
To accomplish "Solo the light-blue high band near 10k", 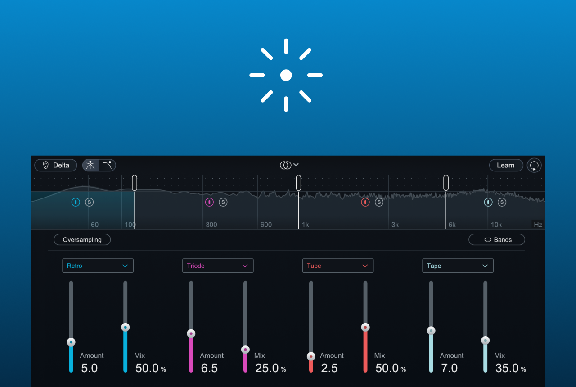I will tap(502, 202).
